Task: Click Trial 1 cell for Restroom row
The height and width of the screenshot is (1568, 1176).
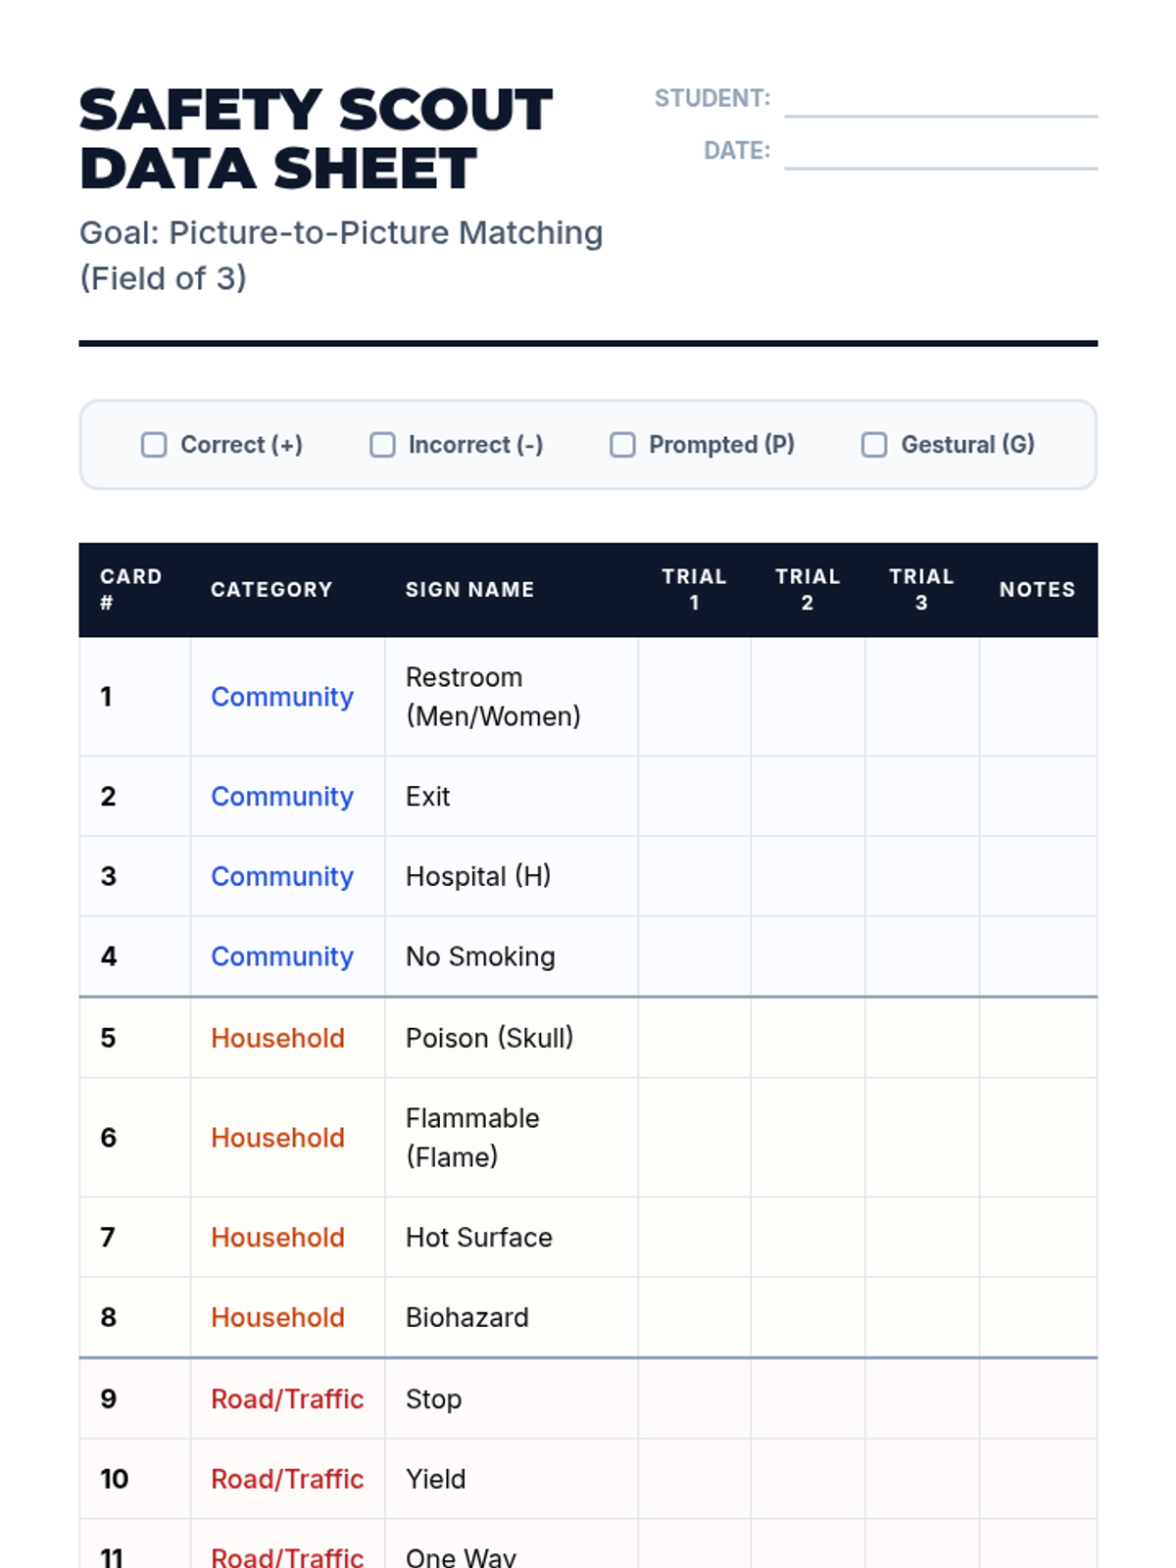Action: click(694, 697)
